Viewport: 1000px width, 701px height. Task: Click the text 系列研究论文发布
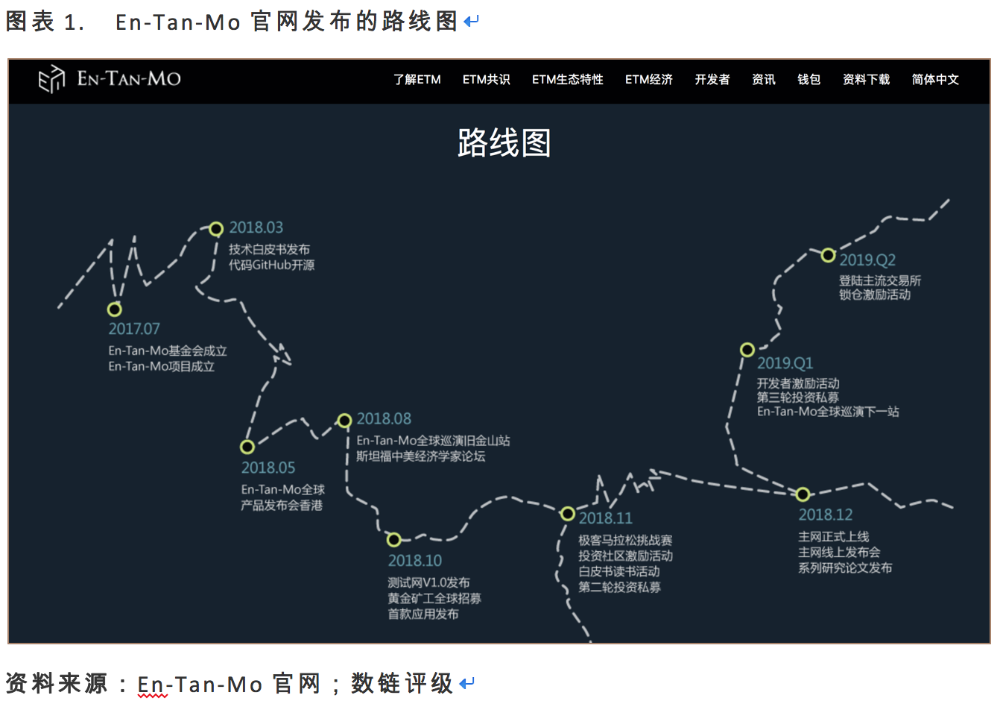[x=845, y=568]
